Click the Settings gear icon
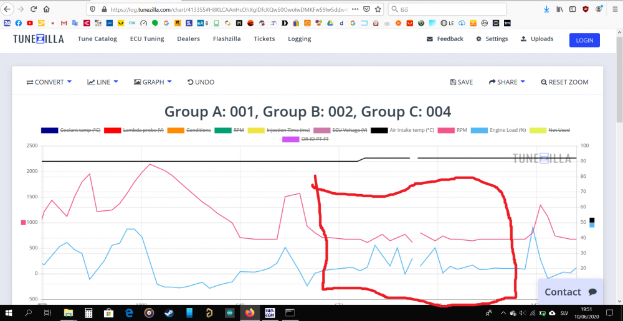Image resolution: width=623 pixels, height=321 pixels. tap(478, 39)
